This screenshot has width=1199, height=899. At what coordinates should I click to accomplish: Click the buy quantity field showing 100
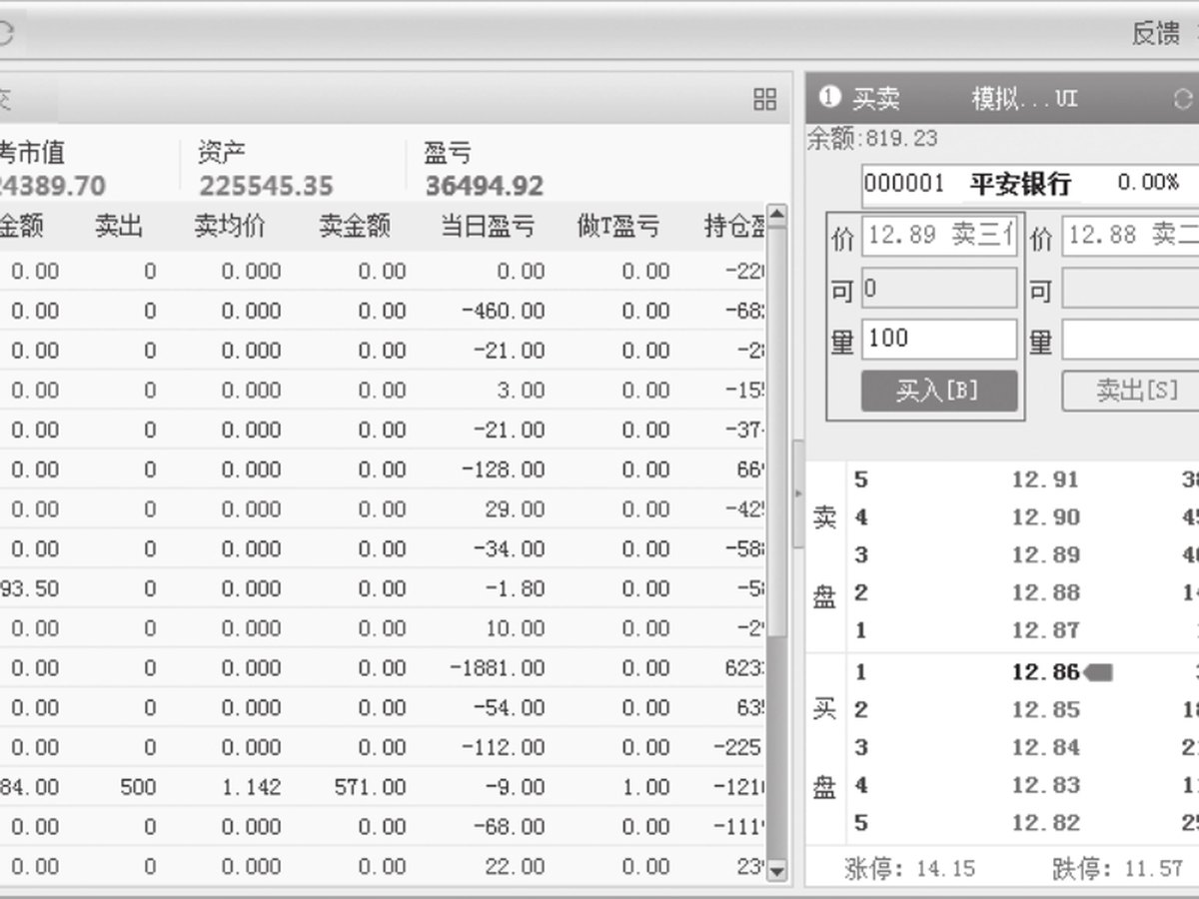(x=939, y=340)
